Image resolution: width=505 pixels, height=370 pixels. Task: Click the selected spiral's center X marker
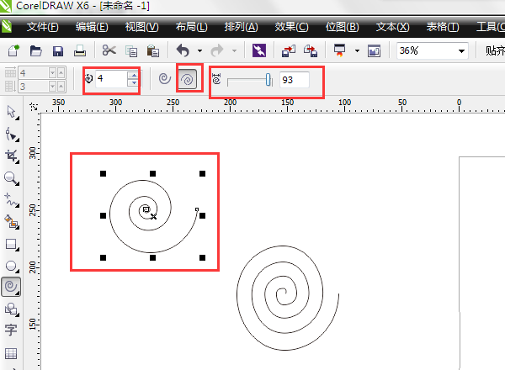point(154,216)
